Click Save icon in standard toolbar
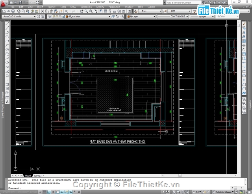 (13, 11)
